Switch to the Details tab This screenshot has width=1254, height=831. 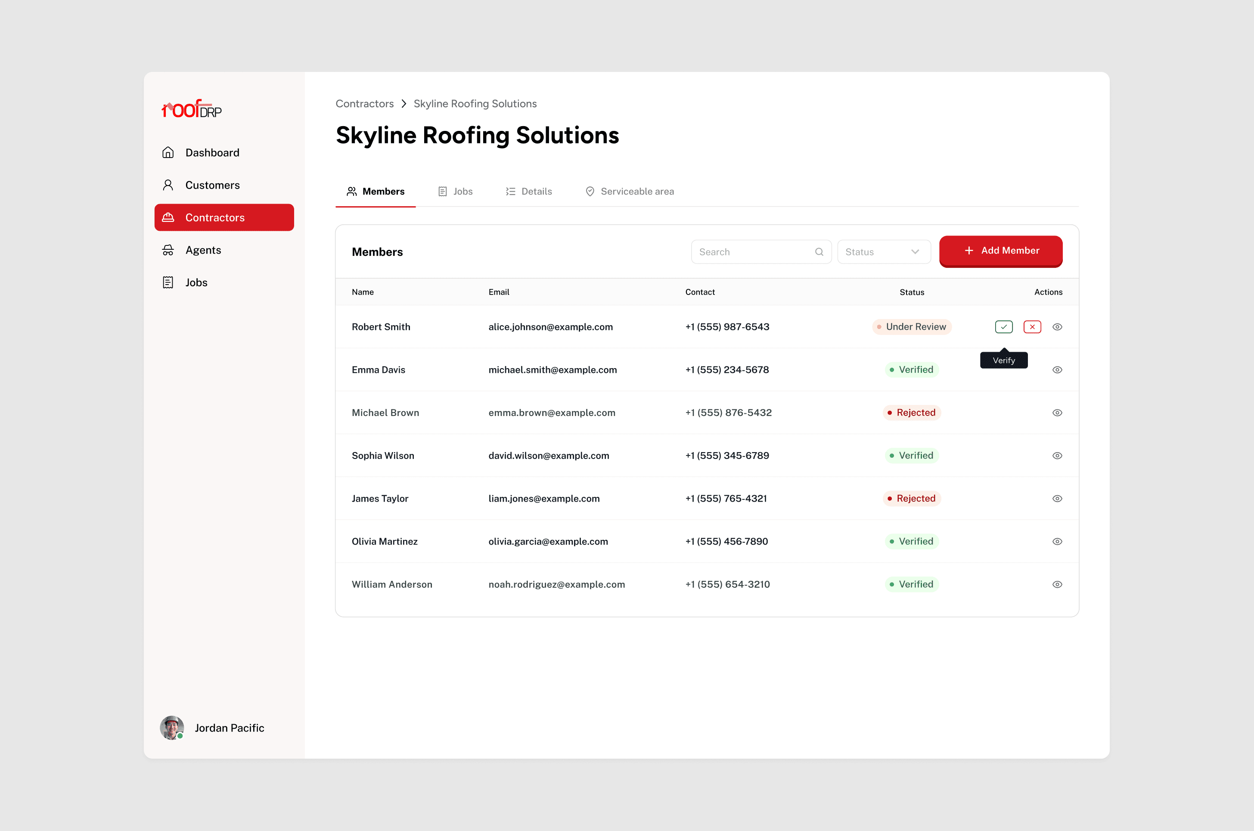(x=528, y=191)
